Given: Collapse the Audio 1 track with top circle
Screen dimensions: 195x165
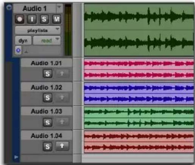Looking at the screenshot, I should [9, 7].
